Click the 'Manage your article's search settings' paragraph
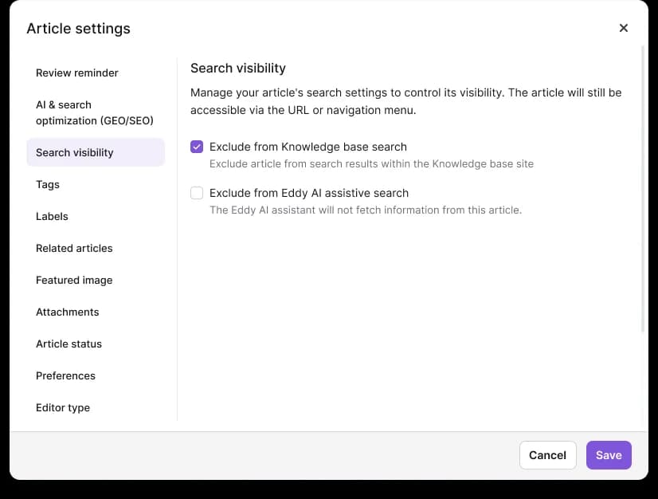 pyautogui.click(x=405, y=101)
